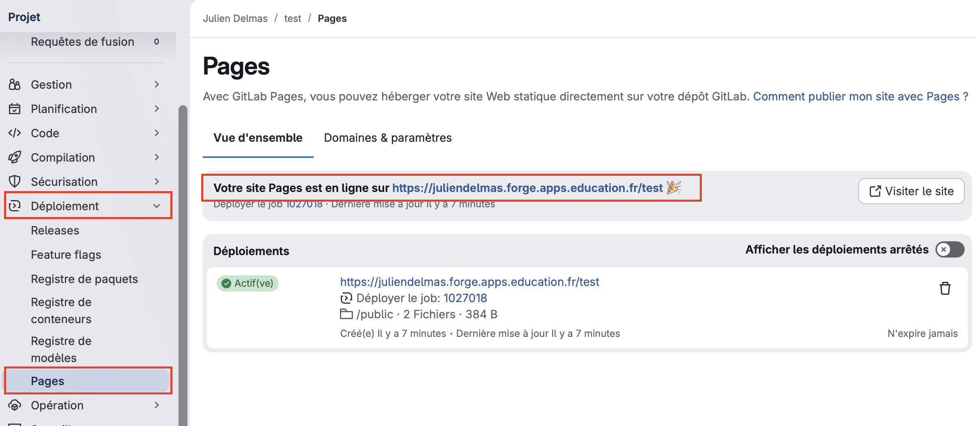This screenshot has width=976, height=426.
Task: Open Requêtes de fusion
Action: click(x=82, y=42)
